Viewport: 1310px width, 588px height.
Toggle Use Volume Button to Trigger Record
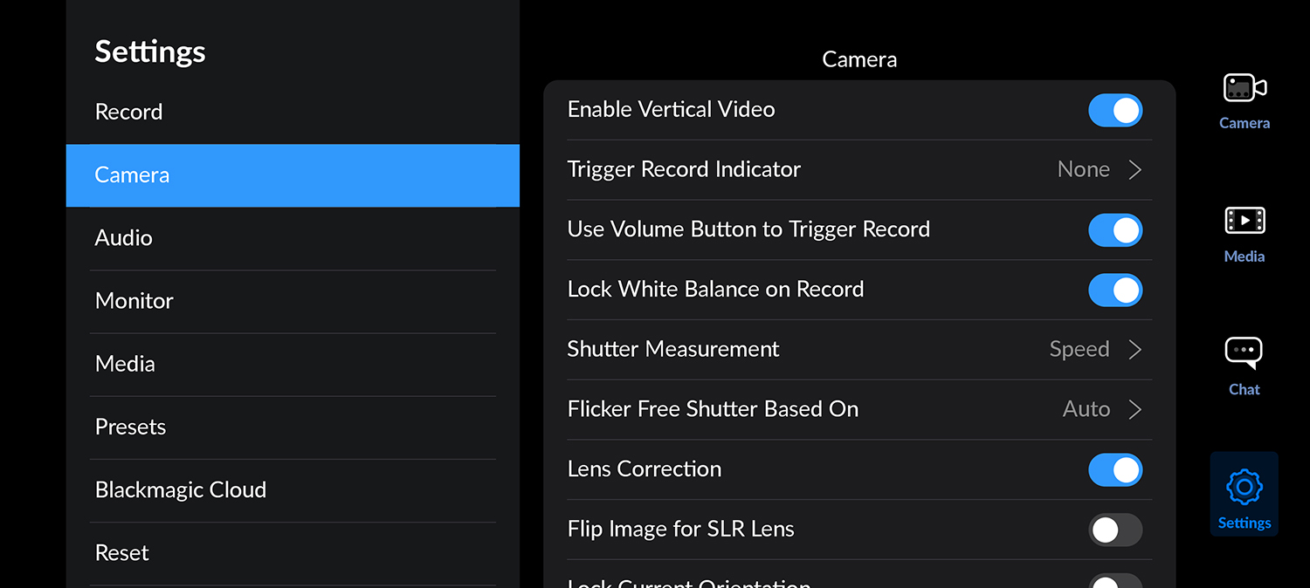(x=1115, y=230)
